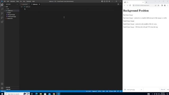Open the CRLF end-of-line selector
The height and width of the screenshot is (95, 169).
(104, 91)
